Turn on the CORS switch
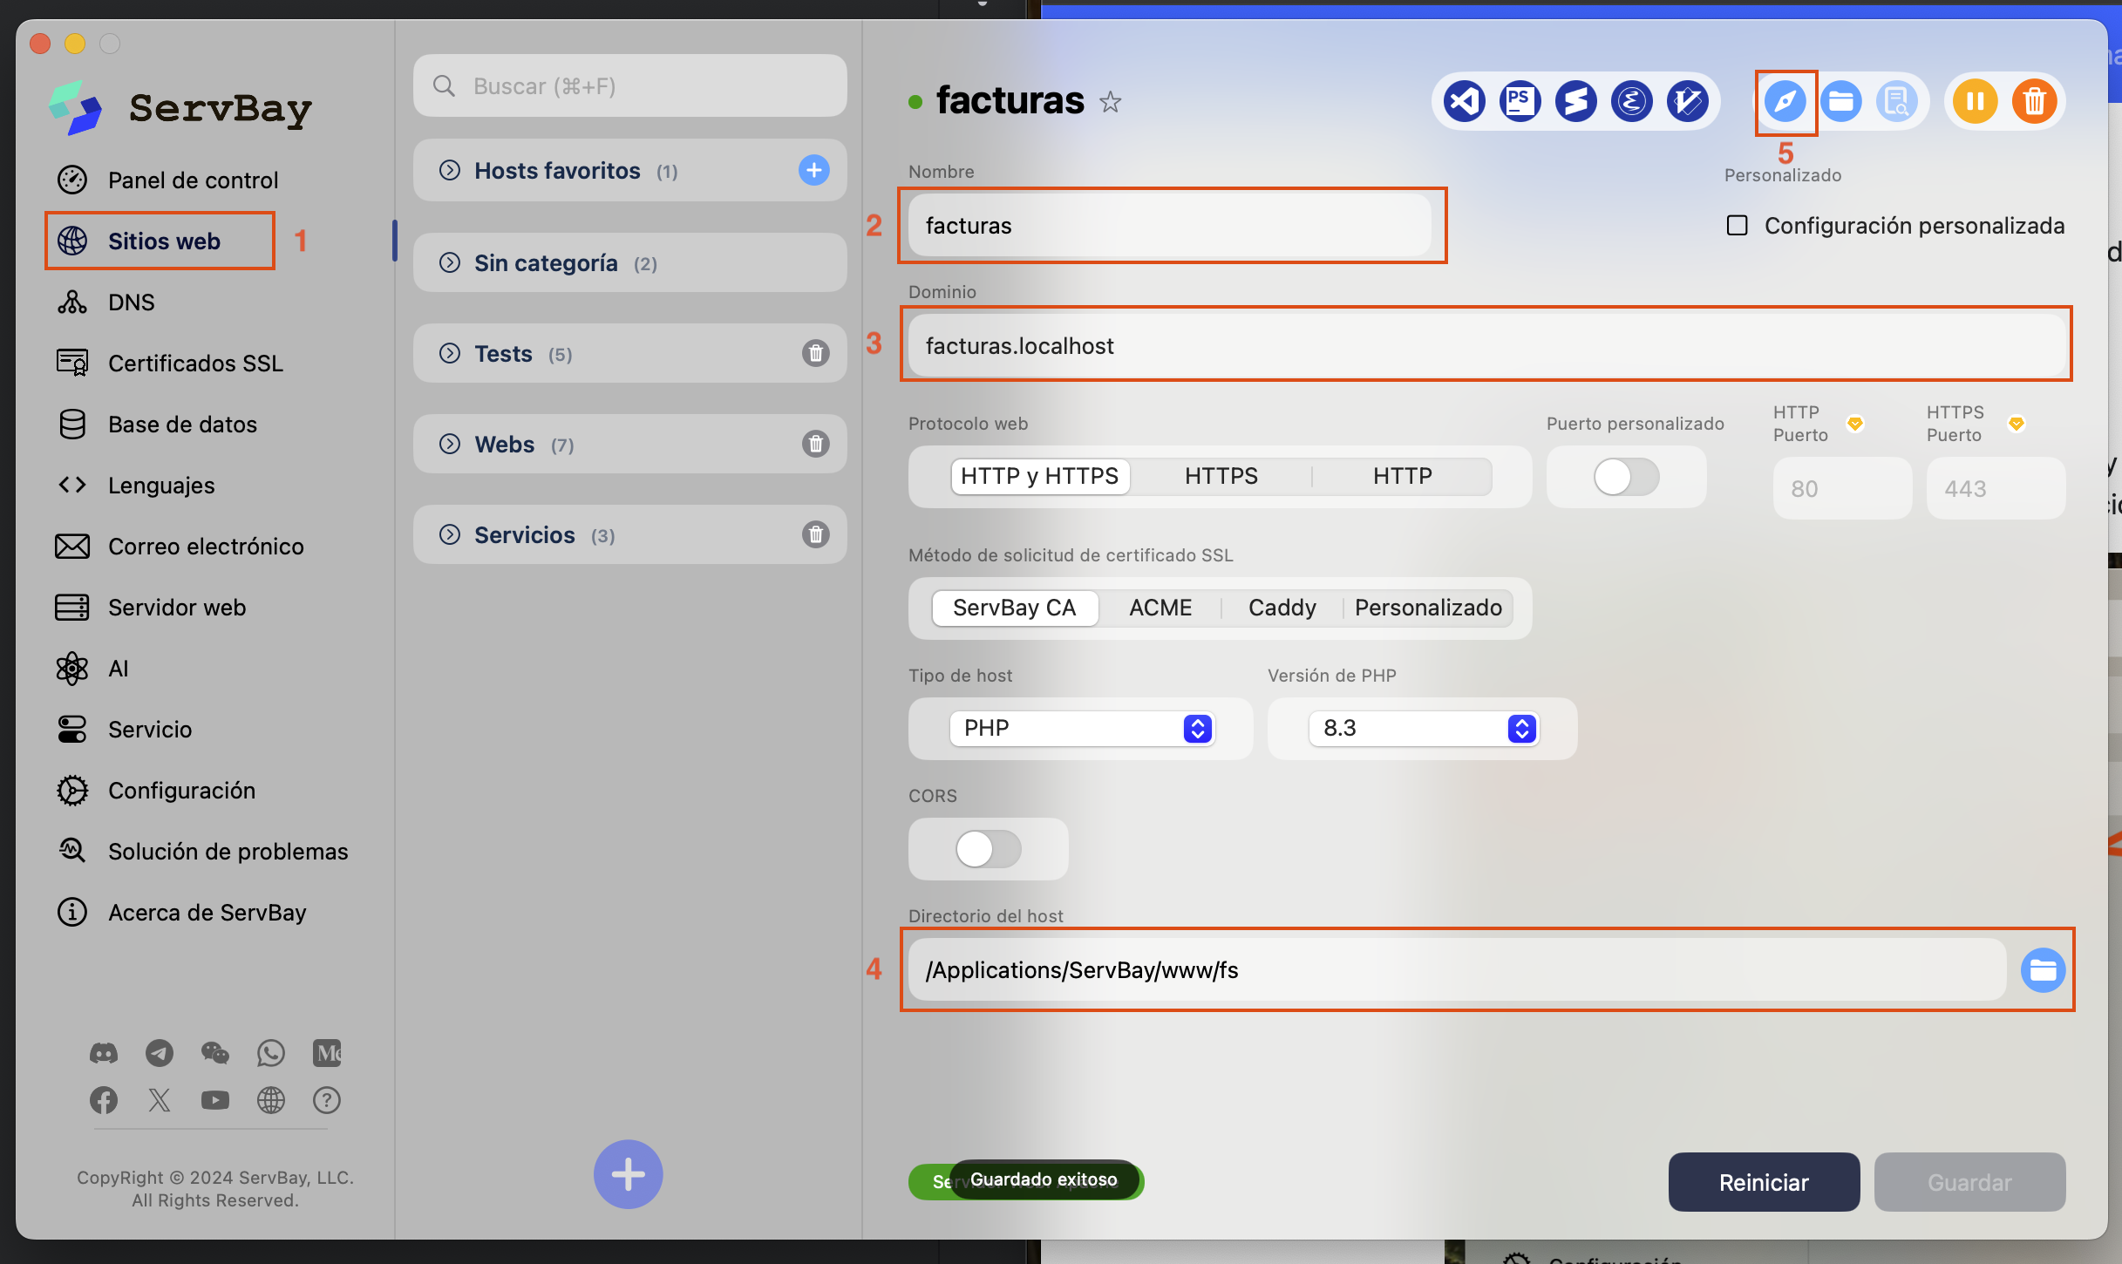Screen dimensions: 2122x1264 pos(987,849)
